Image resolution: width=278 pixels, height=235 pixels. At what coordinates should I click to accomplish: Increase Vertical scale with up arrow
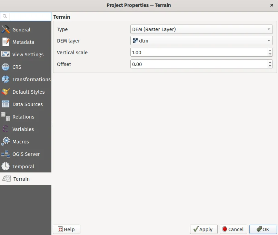270,50
